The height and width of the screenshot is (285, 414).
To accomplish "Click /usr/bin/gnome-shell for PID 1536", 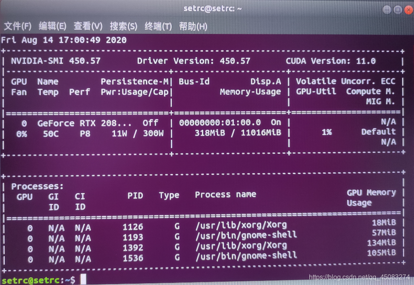I will click(x=246, y=256).
